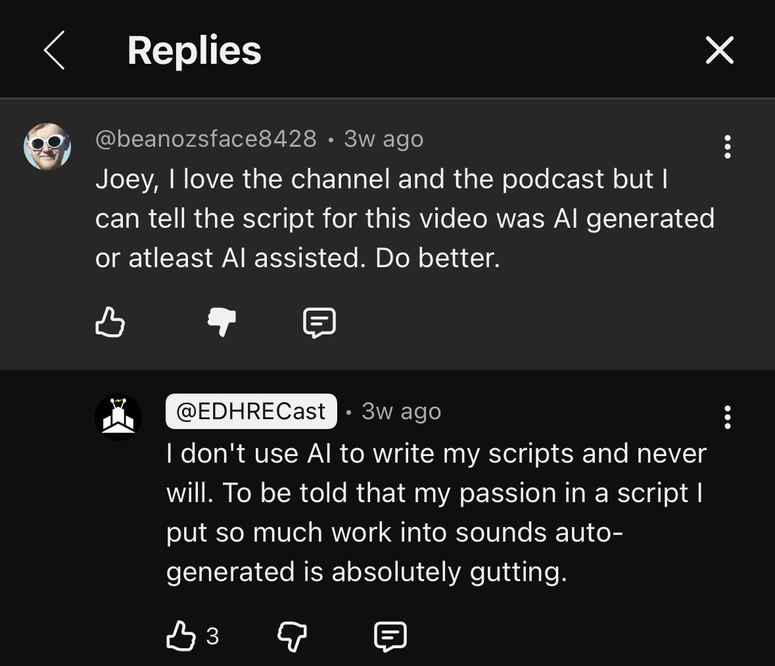Close the Replies panel

[x=719, y=50]
